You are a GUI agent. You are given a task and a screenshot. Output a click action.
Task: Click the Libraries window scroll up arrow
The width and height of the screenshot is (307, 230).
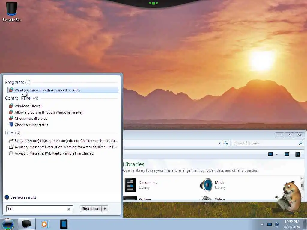pyautogui.click(x=302, y=178)
